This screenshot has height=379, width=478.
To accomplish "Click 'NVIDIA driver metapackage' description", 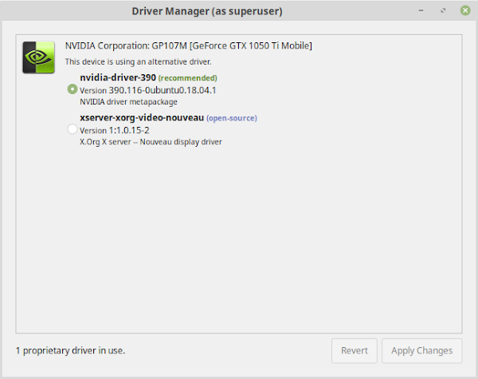I will (x=128, y=101).
